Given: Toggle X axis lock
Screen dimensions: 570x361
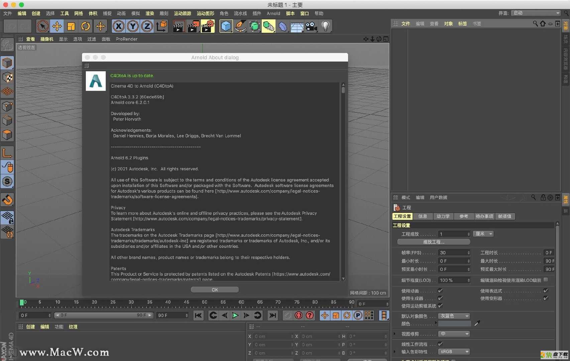Looking at the screenshot, I should tap(118, 26).
